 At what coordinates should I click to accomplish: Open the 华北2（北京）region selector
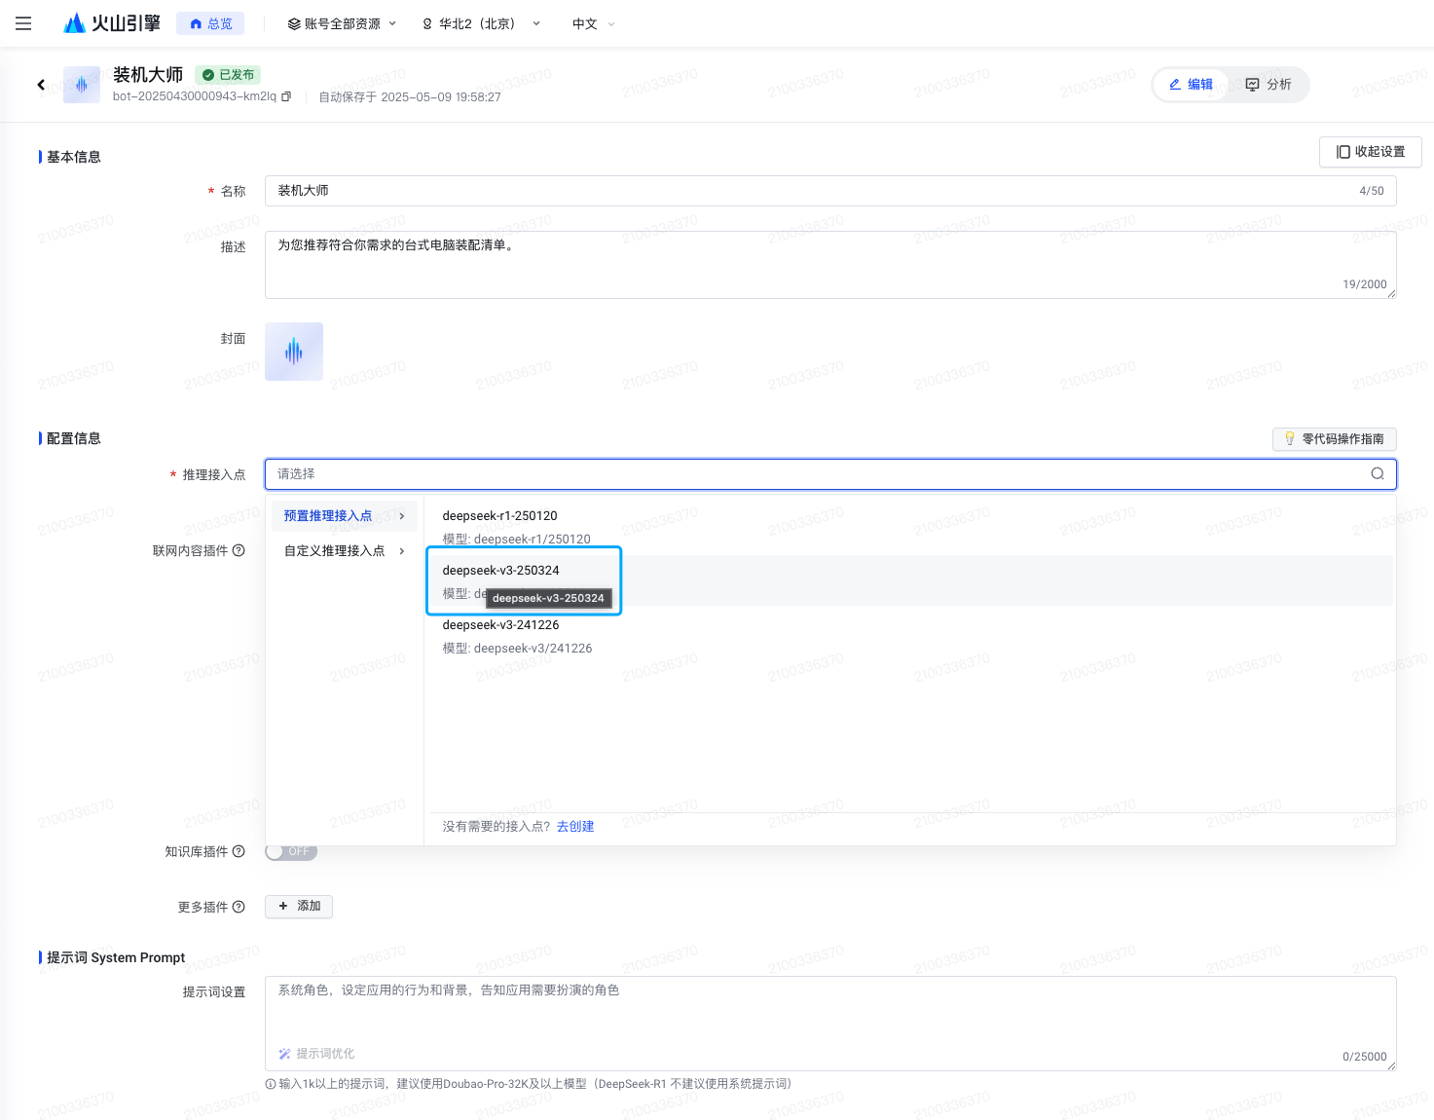[481, 23]
